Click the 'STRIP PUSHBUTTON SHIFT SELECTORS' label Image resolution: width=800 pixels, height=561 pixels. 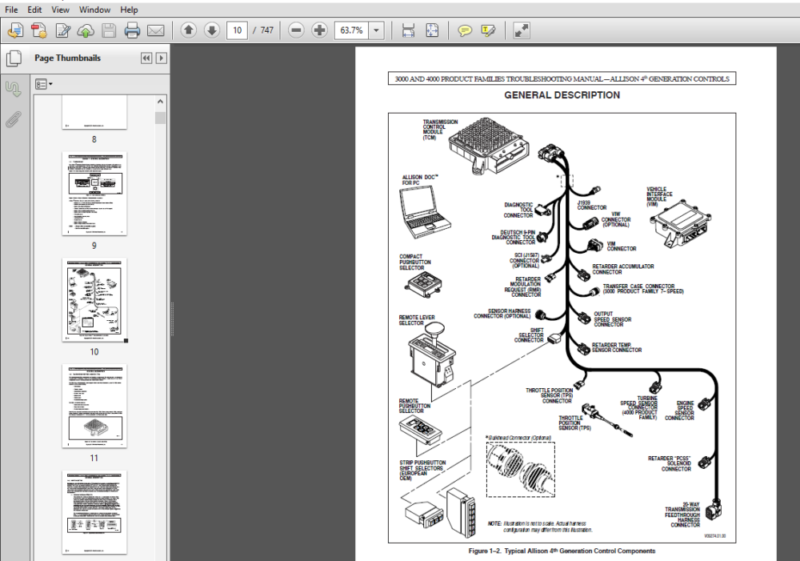pos(422,470)
